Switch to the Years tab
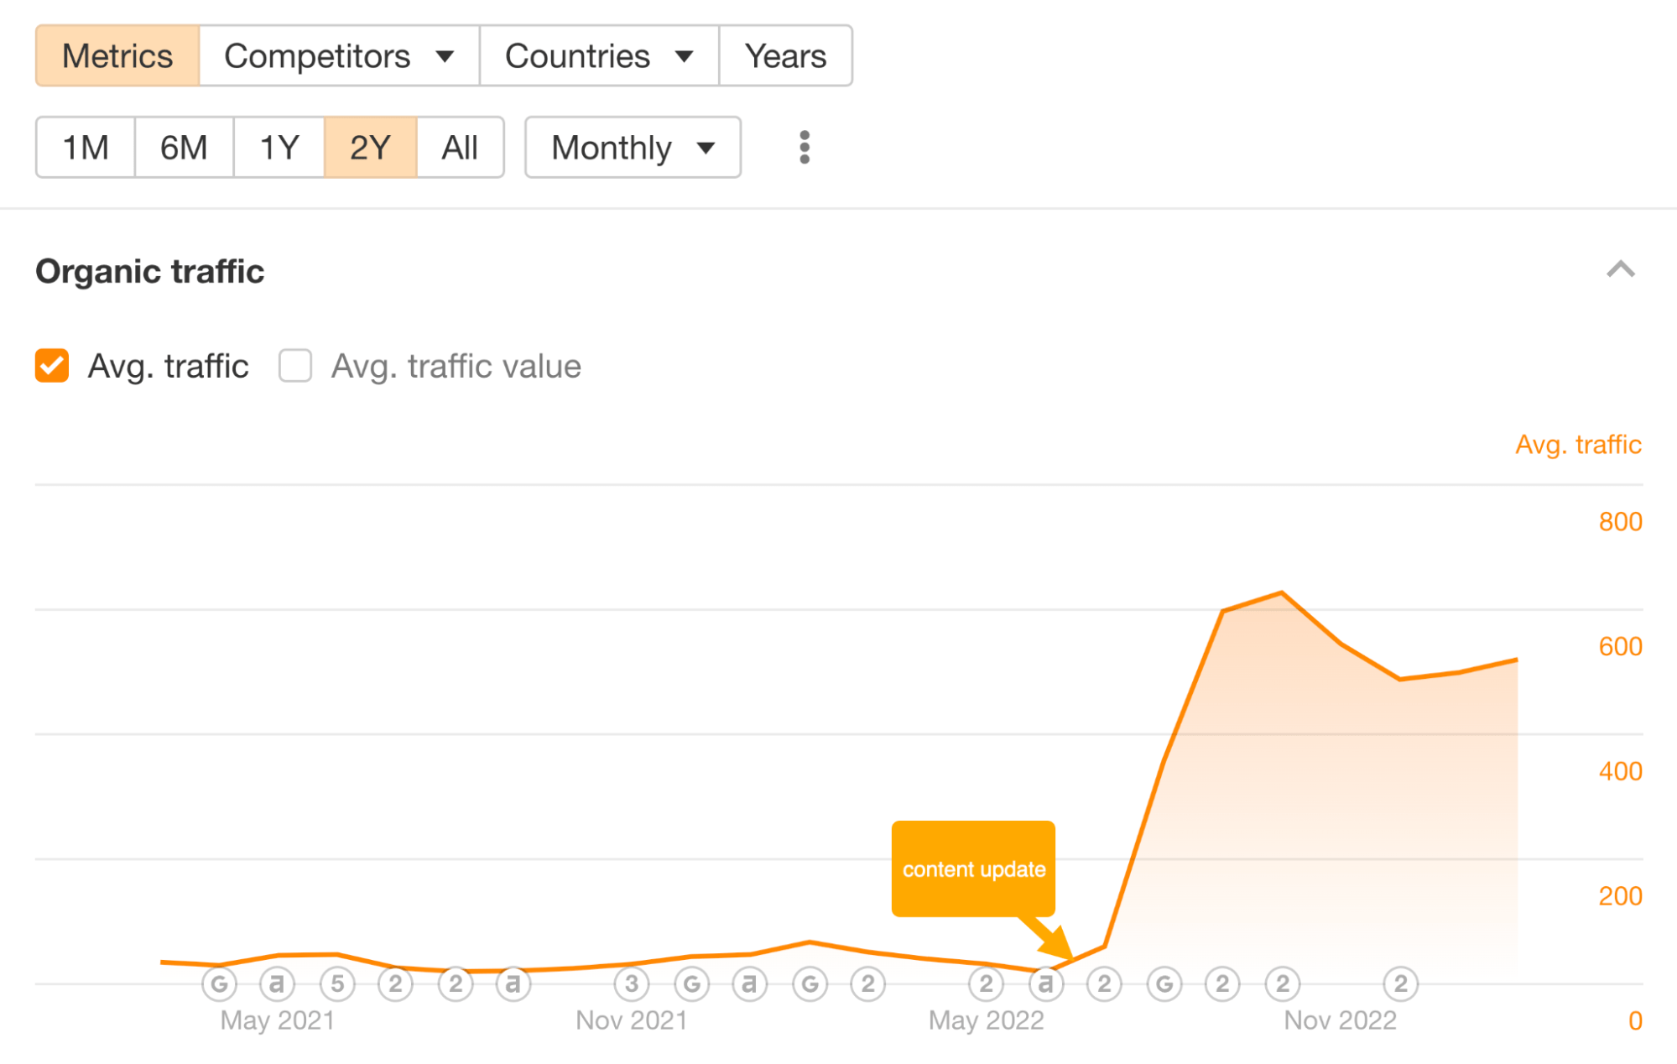 [785, 55]
